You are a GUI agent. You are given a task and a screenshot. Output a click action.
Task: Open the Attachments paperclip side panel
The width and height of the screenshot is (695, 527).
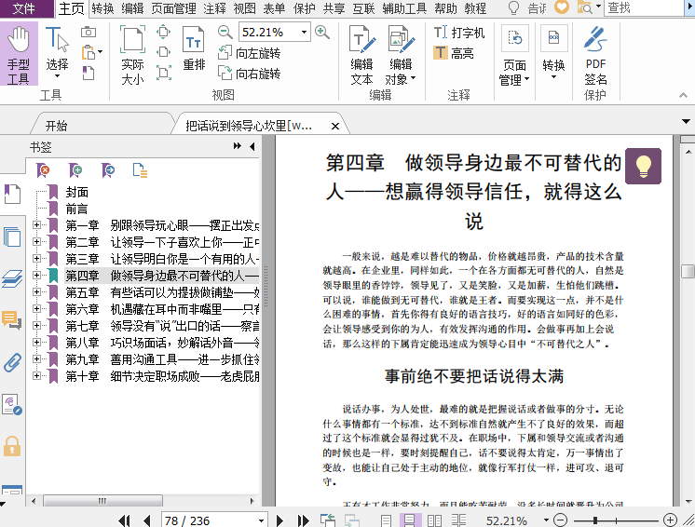pos(12,362)
